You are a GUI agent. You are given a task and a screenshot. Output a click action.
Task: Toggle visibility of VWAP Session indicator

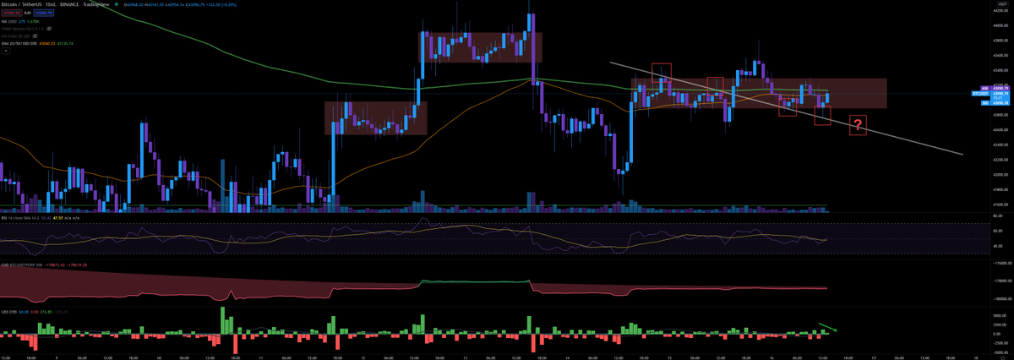coord(49,29)
